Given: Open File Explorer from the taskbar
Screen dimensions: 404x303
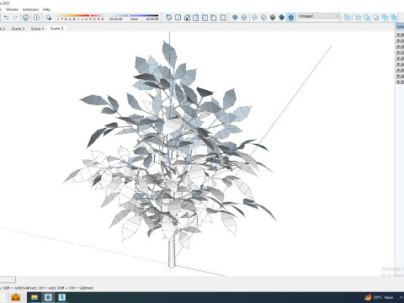Looking at the screenshot, I should pos(35,297).
